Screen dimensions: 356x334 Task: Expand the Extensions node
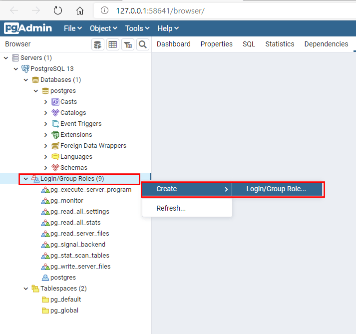[45, 135]
